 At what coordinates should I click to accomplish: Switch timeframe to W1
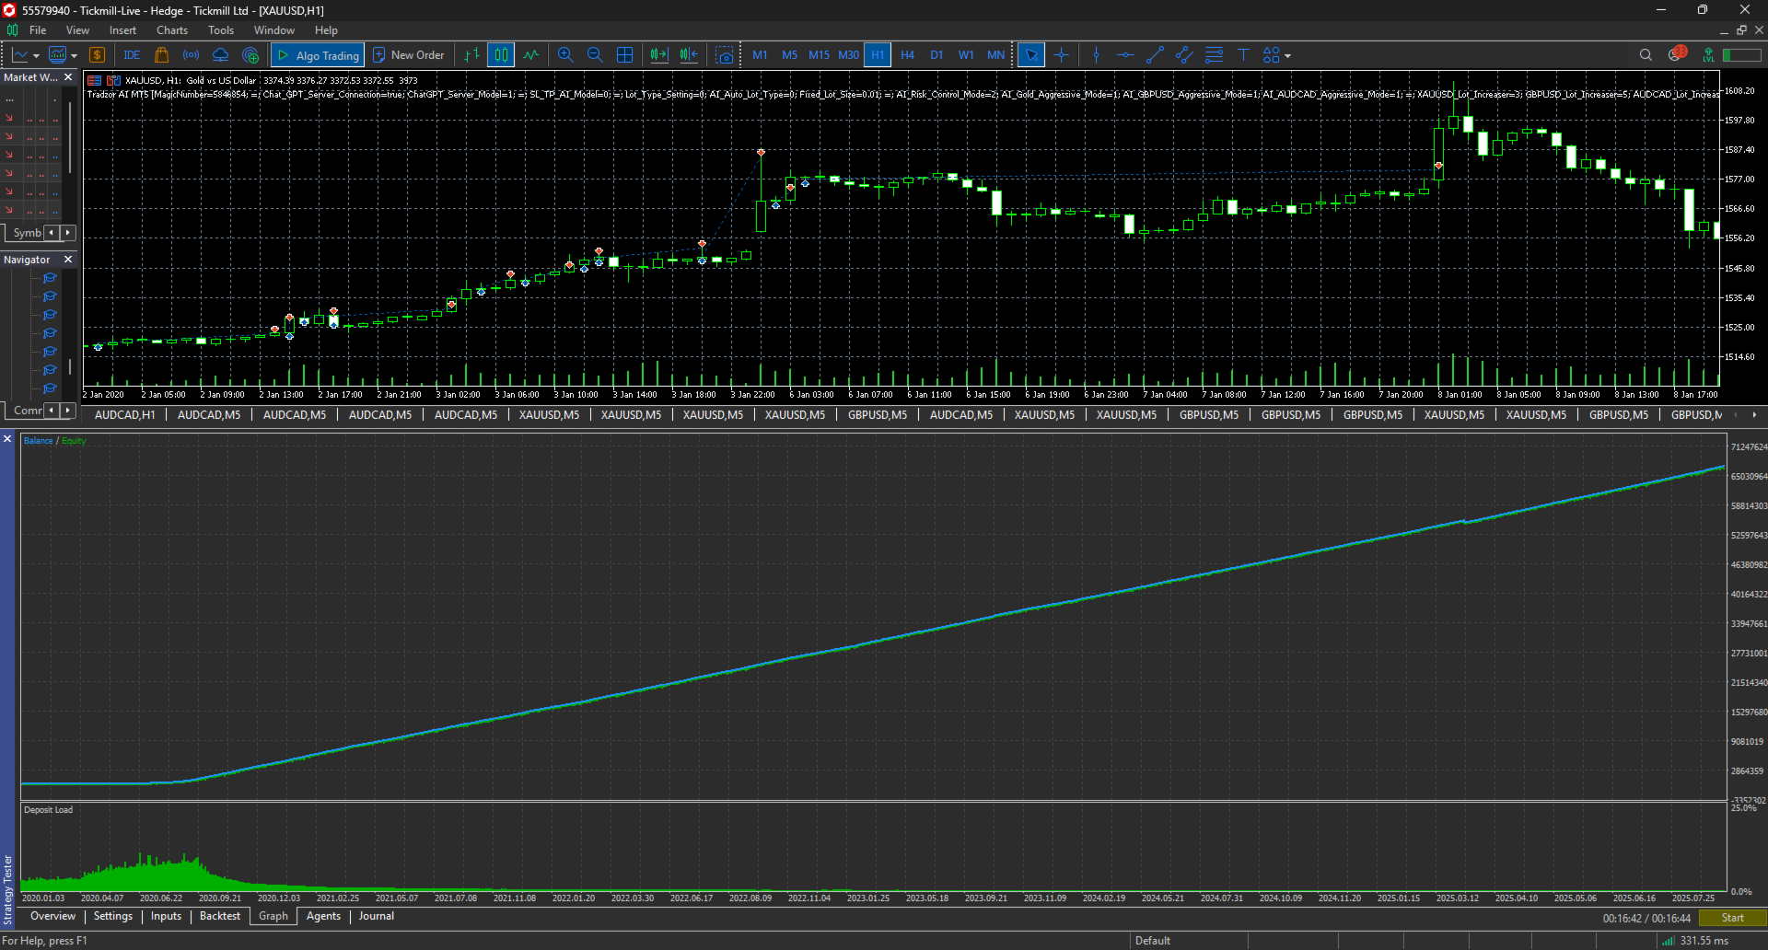pyautogui.click(x=966, y=55)
